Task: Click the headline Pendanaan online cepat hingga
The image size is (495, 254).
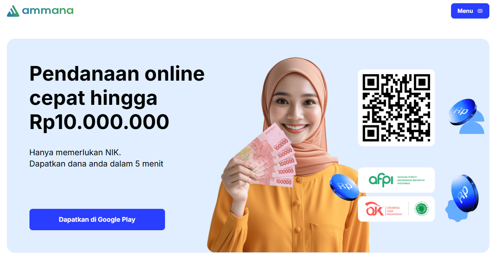Action: pyautogui.click(x=117, y=86)
